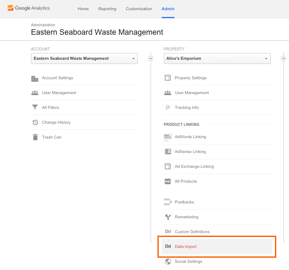Open Postbacks
Viewport: 289px width, 270px height.
pyautogui.click(x=184, y=202)
